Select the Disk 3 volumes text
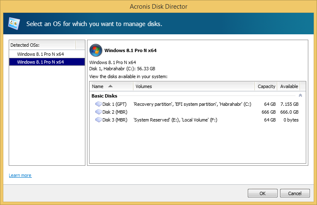The image size is (317, 205). (x=175, y=120)
